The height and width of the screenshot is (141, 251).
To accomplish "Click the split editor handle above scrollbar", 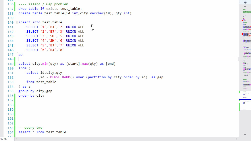I will click(245, 2).
